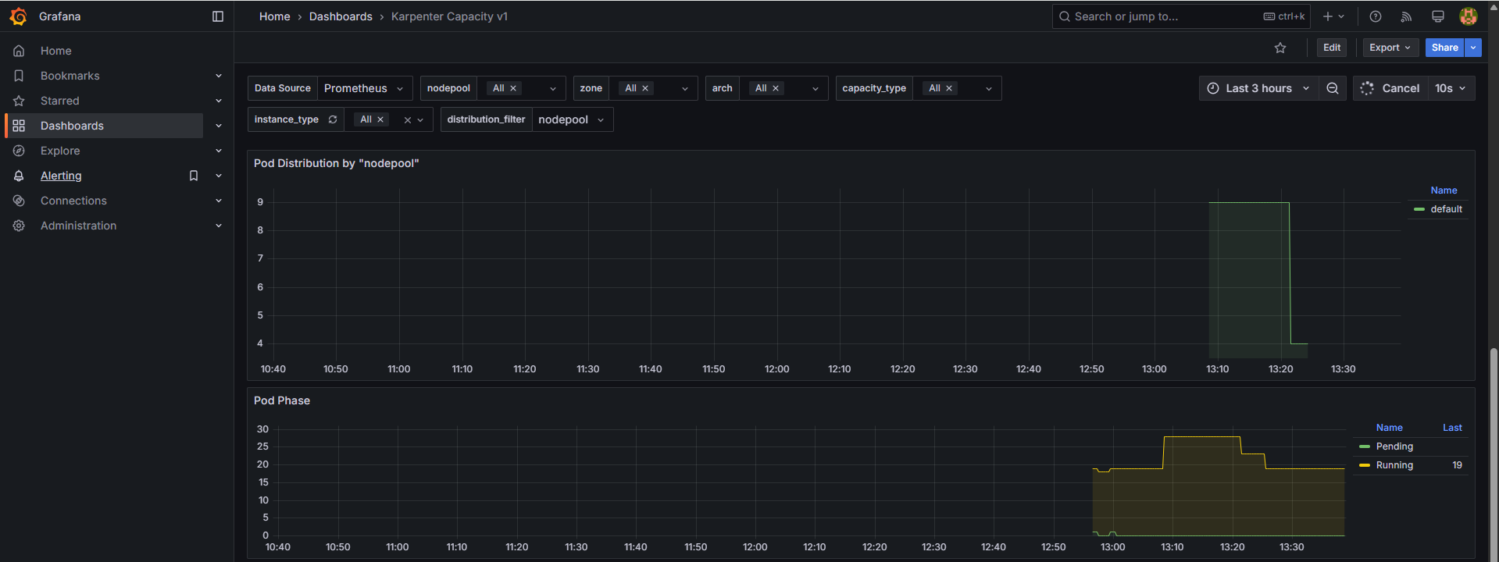Open the capacity_type variable dropdown

[989, 88]
